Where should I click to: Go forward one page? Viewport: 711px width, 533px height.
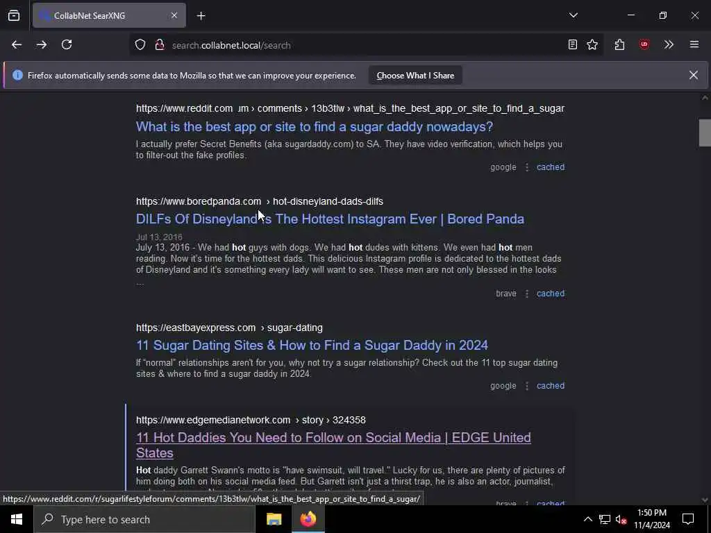tap(42, 45)
